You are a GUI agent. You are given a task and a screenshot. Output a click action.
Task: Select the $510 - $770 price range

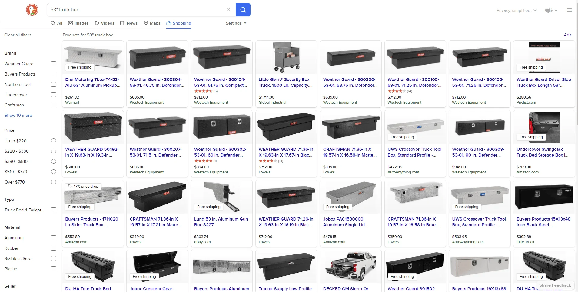(x=54, y=172)
